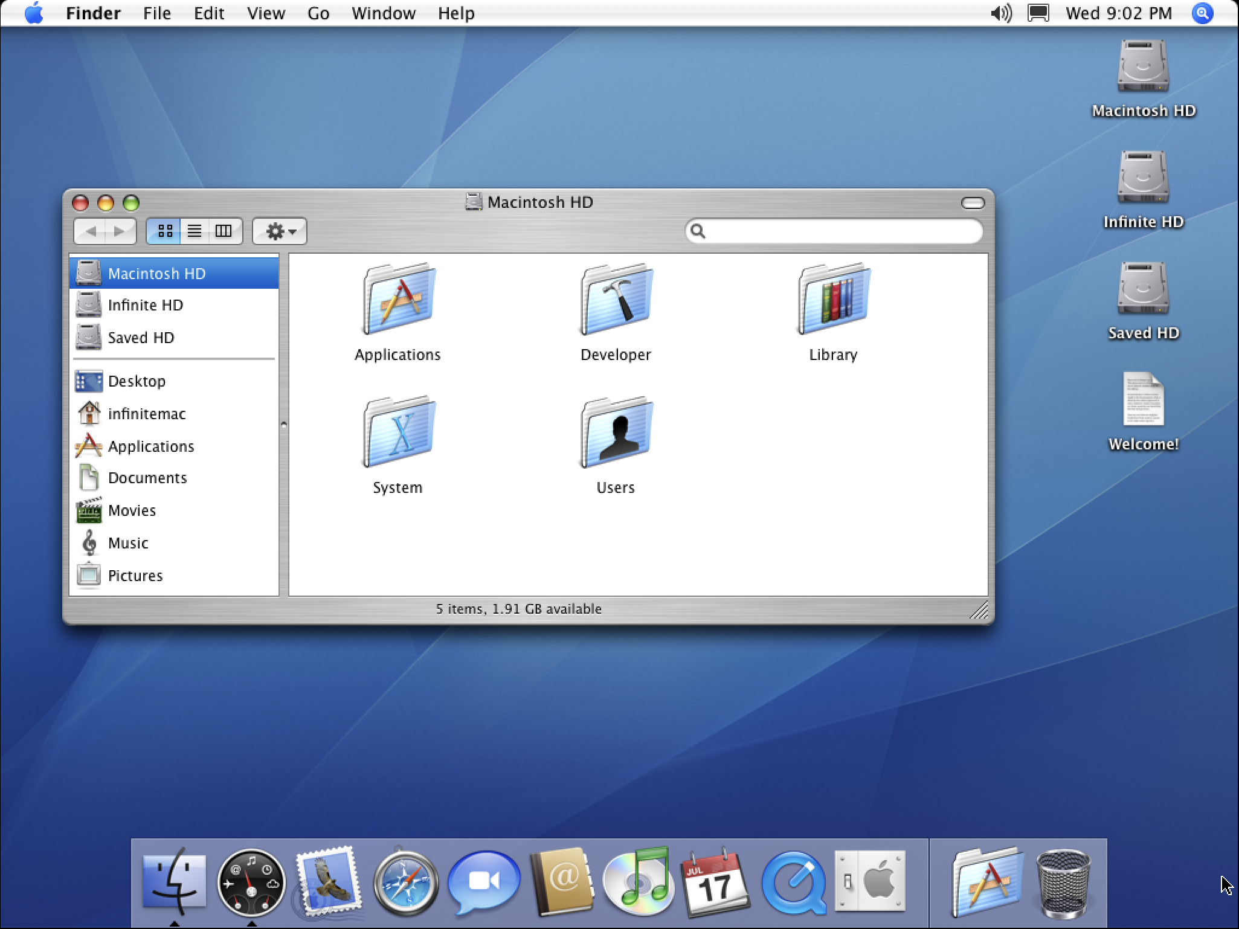Open the File menu
Screen dimensions: 1239x929
(x=157, y=13)
